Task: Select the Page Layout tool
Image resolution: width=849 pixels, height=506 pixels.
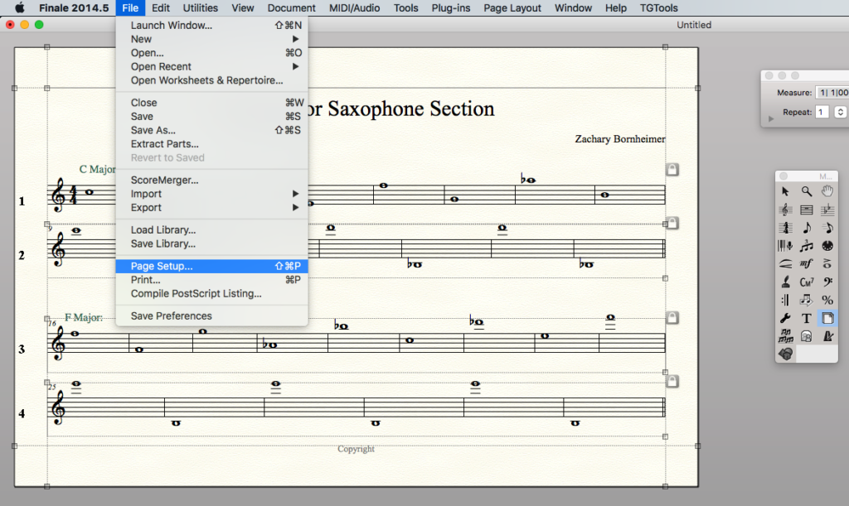Action: (x=827, y=318)
